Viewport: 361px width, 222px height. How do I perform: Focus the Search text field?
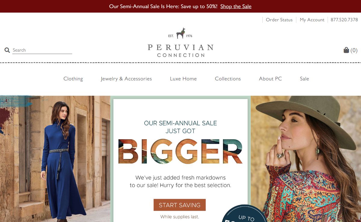pyautogui.click(x=42, y=50)
